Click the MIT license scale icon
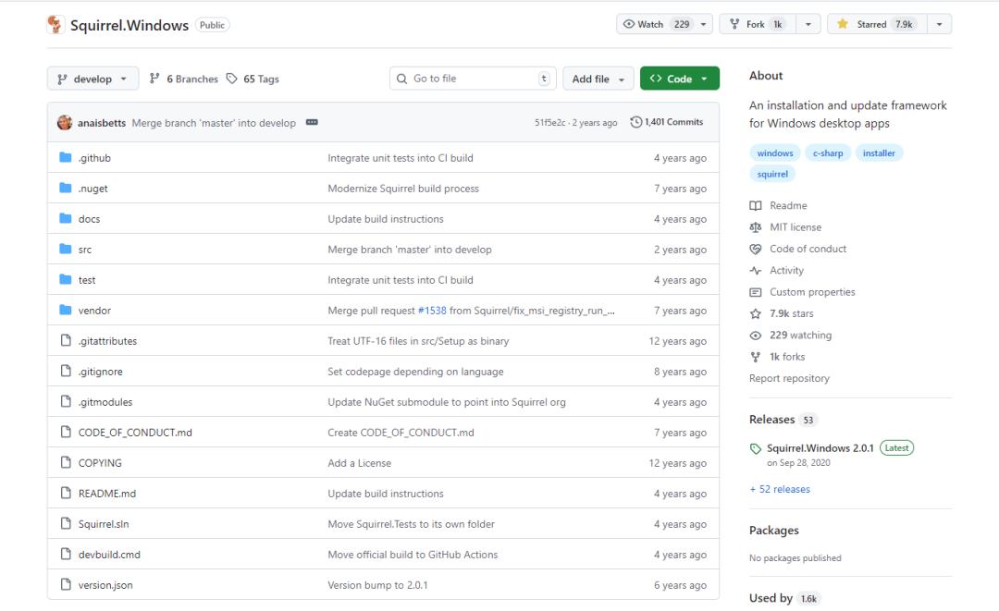The image size is (999, 611). click(x=756, y=227)
